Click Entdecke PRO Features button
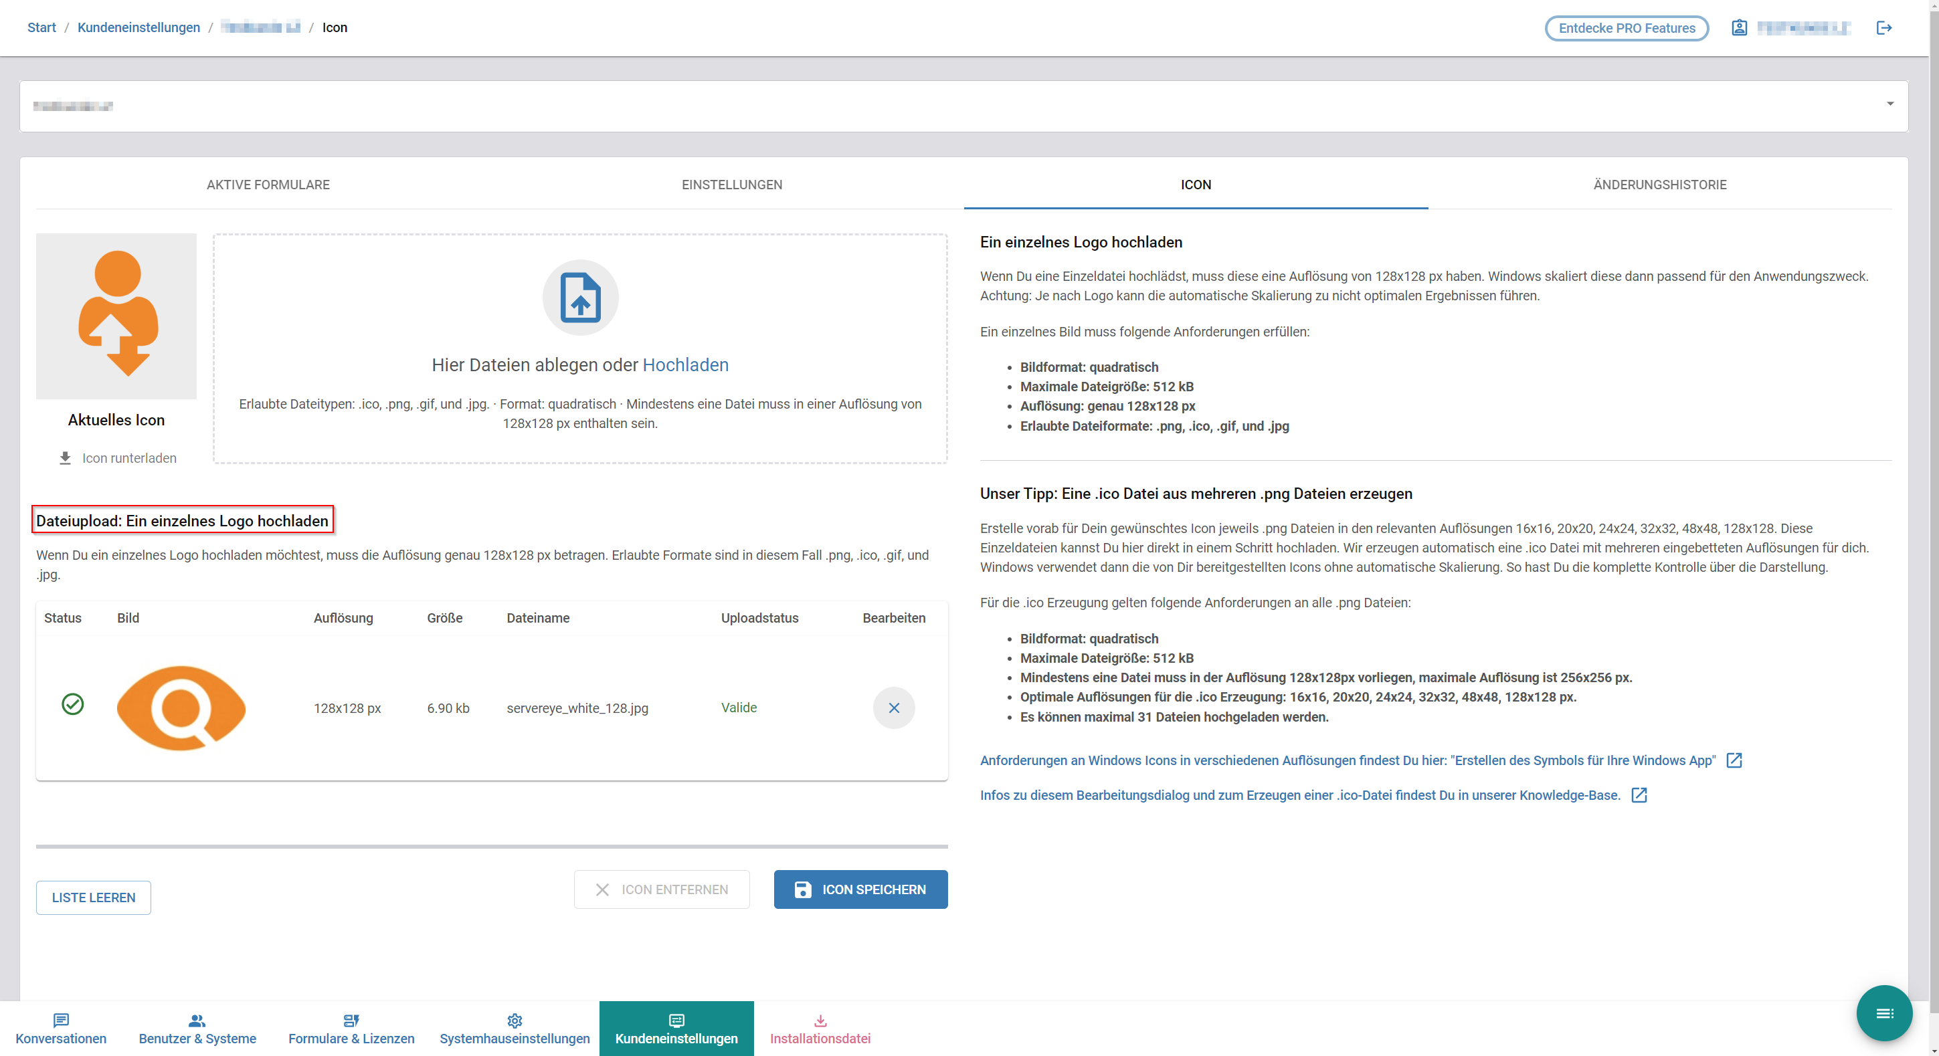 pos(1626,28)
